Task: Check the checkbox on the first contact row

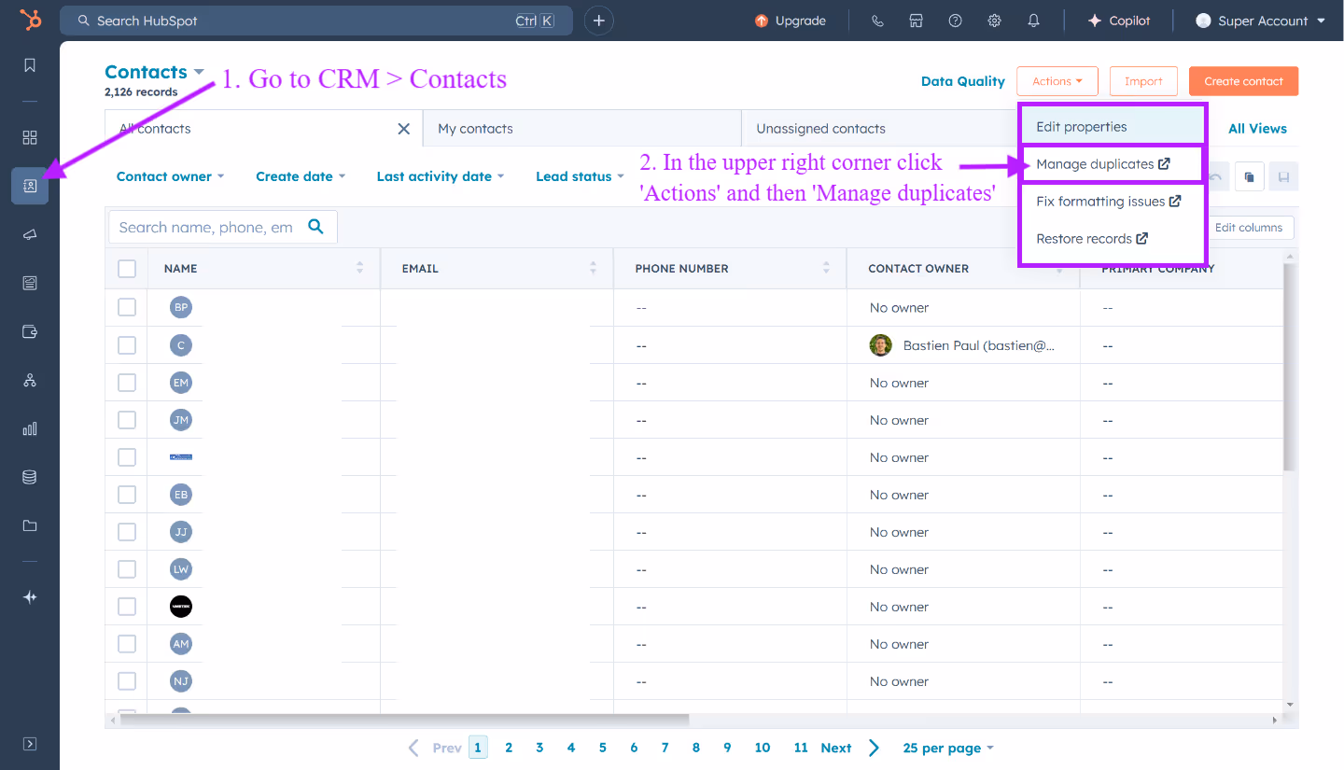Action: pos(127,307)
